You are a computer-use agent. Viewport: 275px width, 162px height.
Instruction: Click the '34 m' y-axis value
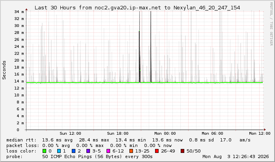(x=19, y=12)
